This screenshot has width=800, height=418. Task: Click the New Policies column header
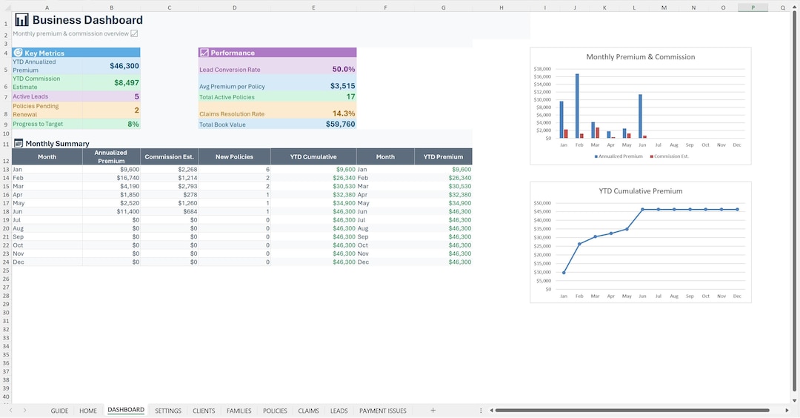[234, 156]
